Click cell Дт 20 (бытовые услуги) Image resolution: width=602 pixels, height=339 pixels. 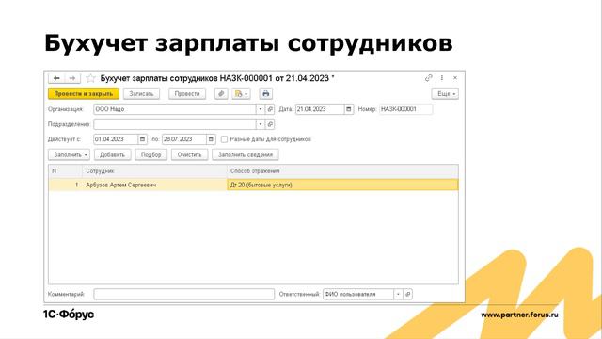342,185
